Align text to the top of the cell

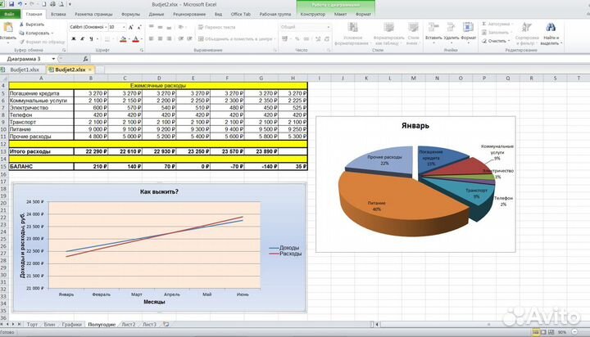pyautogui.click(x=152, y=27)
